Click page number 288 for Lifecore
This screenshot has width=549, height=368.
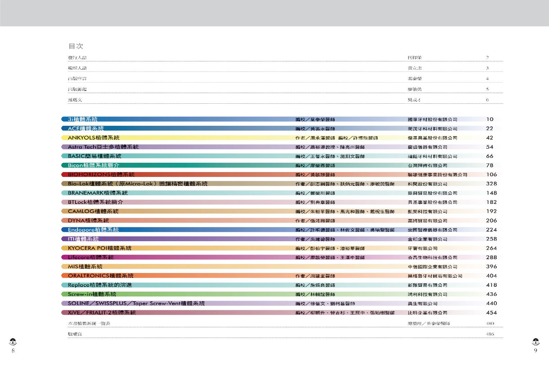491,257
